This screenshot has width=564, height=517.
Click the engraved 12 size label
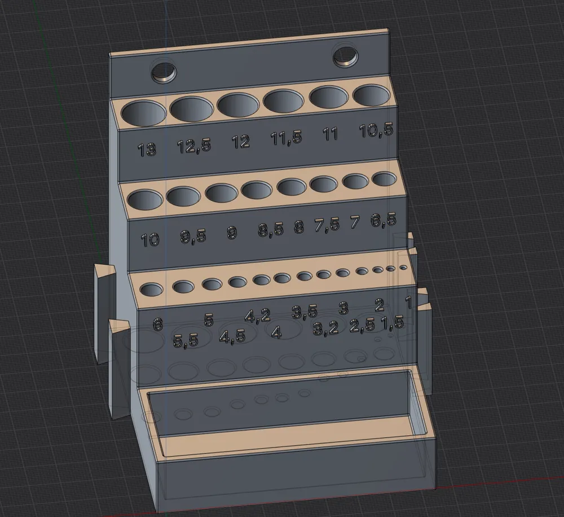[241, 142]
